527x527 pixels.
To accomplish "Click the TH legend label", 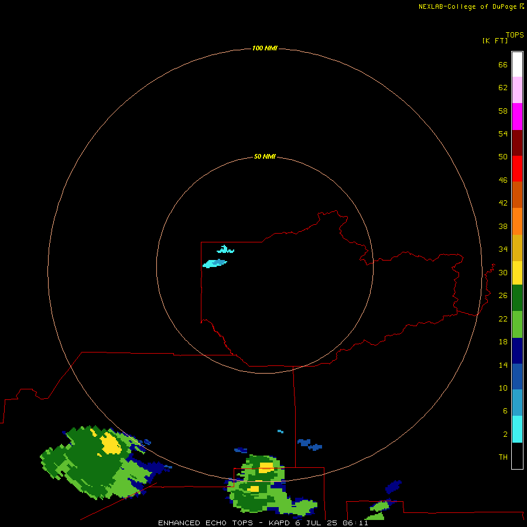I will [503, 457].
